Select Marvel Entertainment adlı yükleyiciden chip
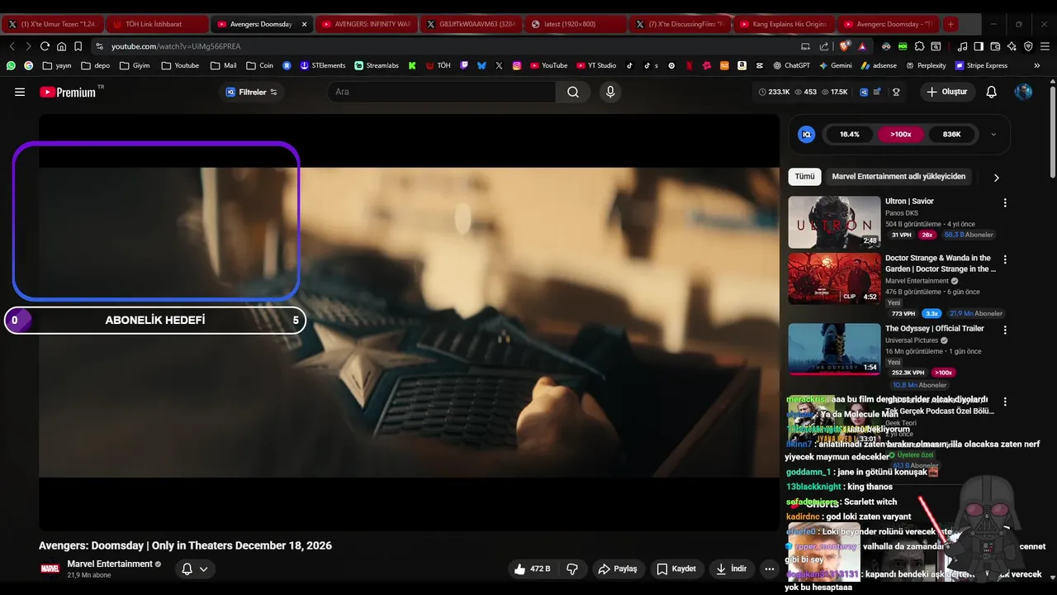Image resolution: width=1057 pixels, height=595 pixels. [898, 176]
